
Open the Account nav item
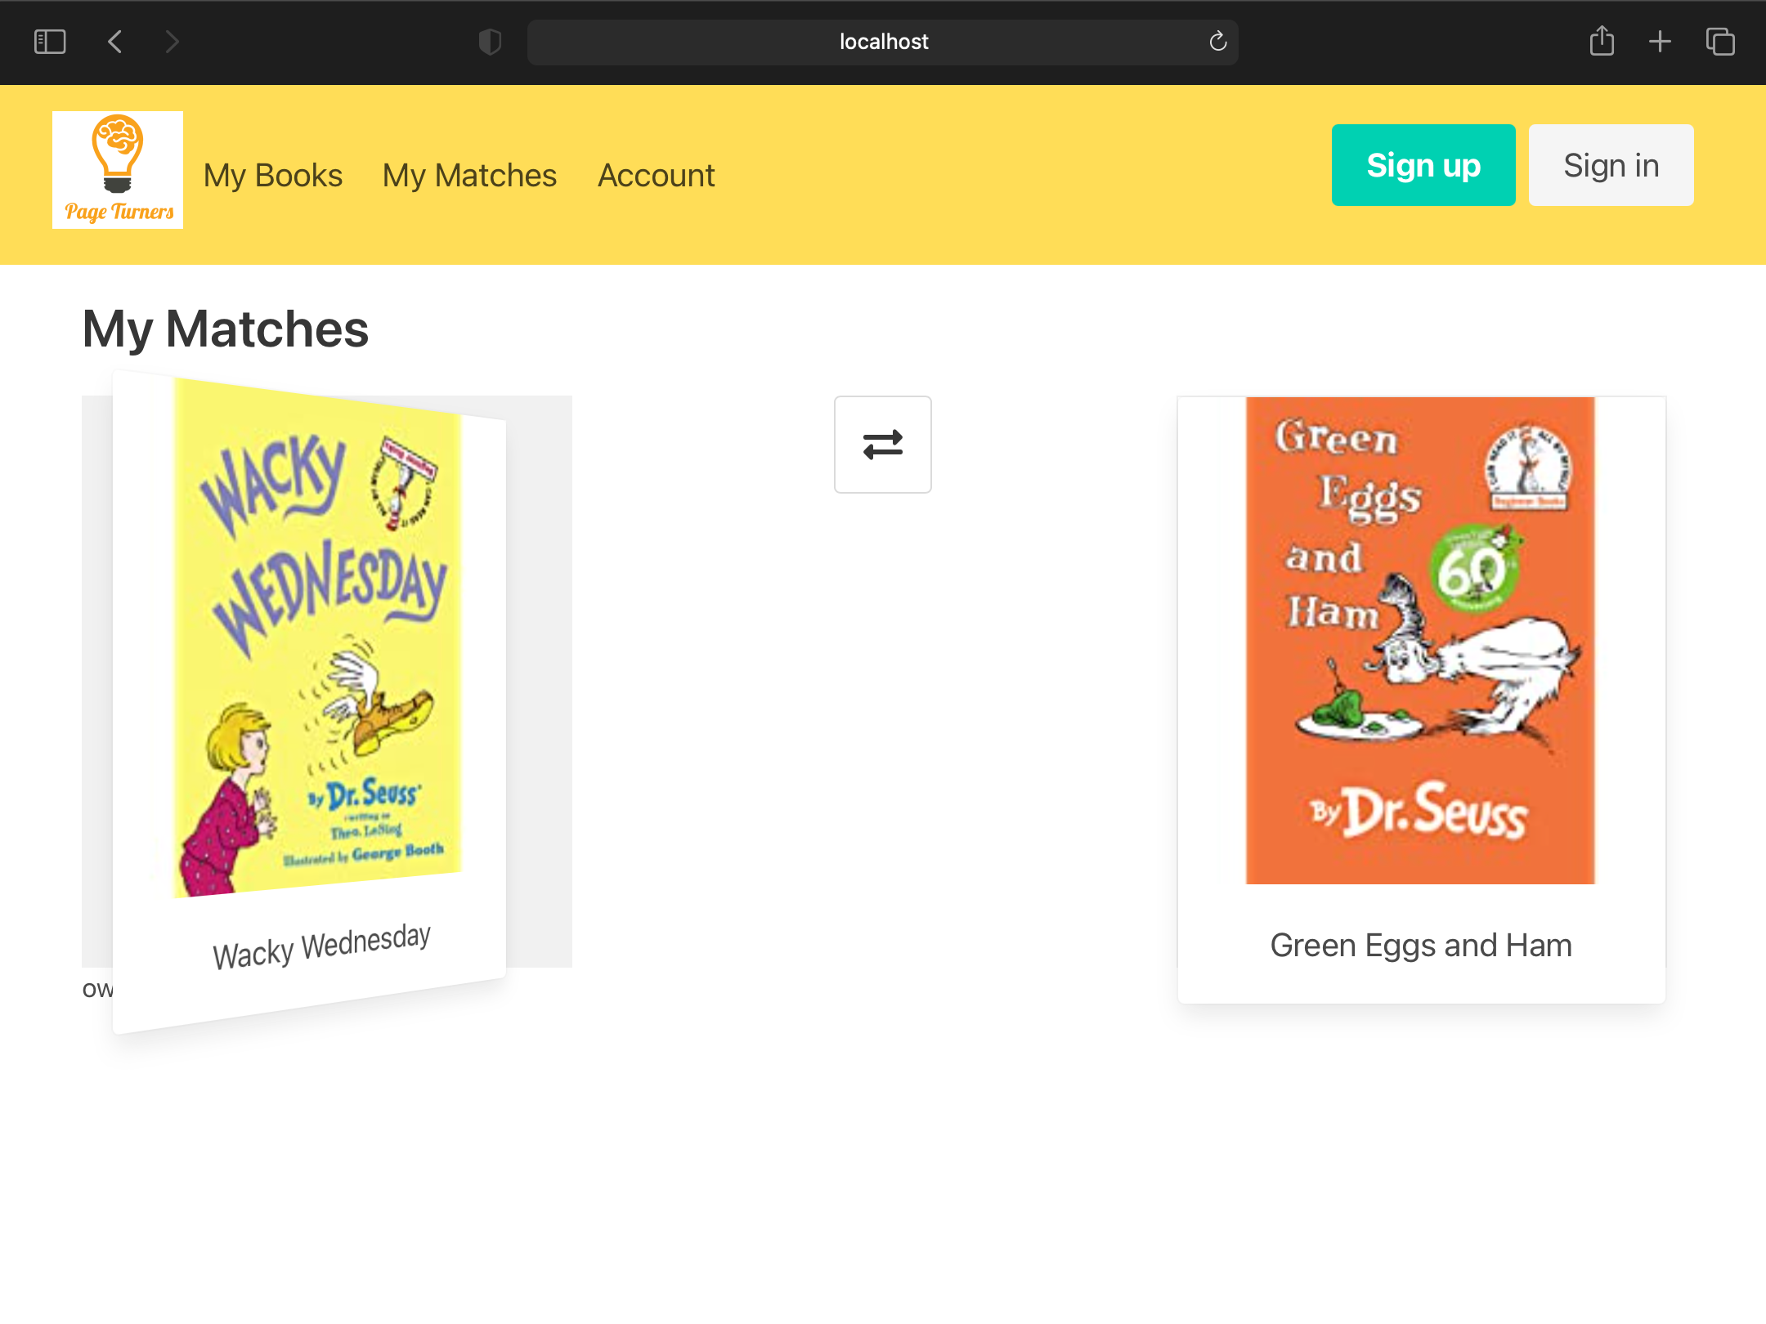pos(656,176)
